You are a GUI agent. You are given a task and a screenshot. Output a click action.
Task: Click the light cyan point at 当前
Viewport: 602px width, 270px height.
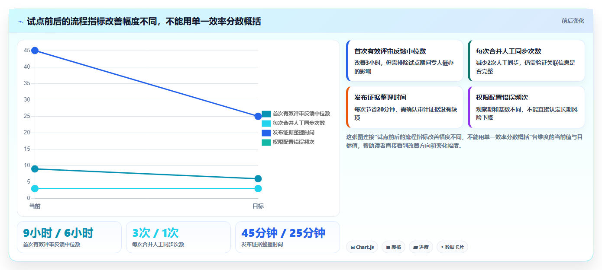35,189
